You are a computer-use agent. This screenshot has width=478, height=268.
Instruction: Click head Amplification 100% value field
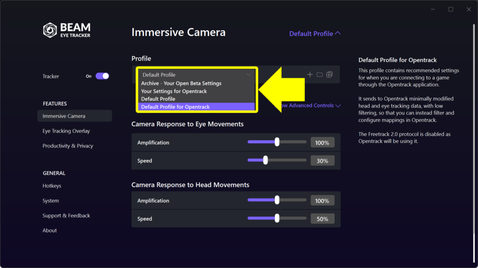(x=323, y=201)
